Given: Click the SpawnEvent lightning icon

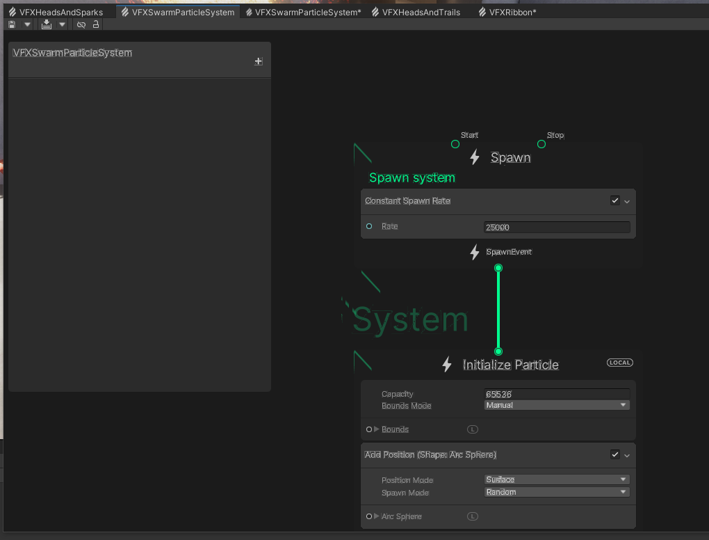Looking at the screenshot, I should tap(475, 253).
